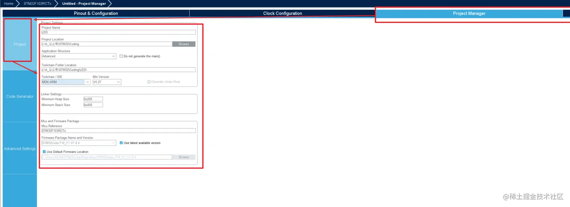Toggle Generate Under Root checkbox
The image size is (570, 207).
(x=149, y=82)
